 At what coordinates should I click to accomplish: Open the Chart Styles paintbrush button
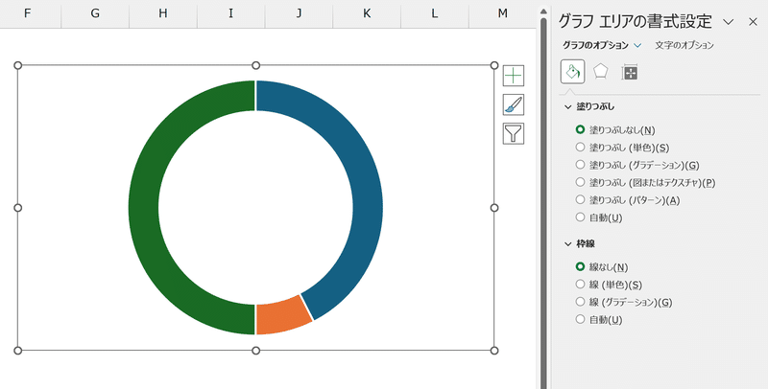pos(514,104)
